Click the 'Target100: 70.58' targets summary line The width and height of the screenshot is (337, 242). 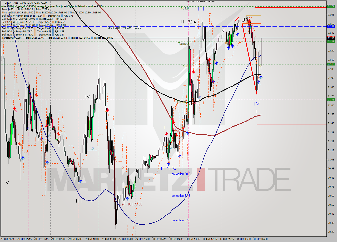[x=57, y=38]
